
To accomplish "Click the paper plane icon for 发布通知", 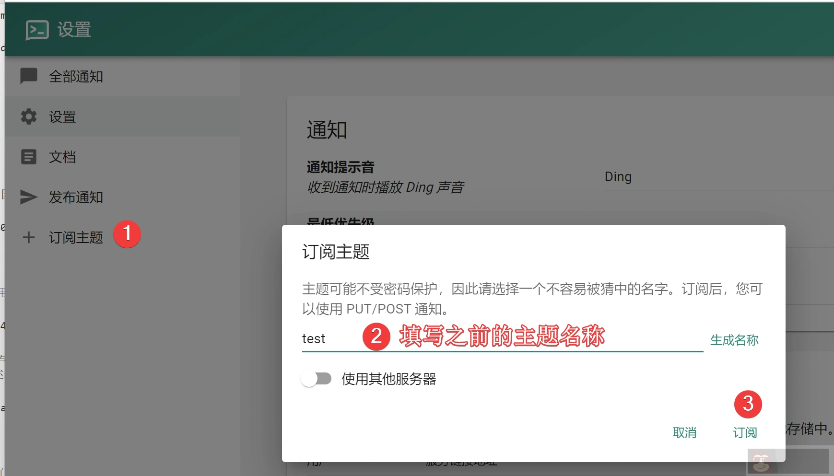I will (29, 197).
